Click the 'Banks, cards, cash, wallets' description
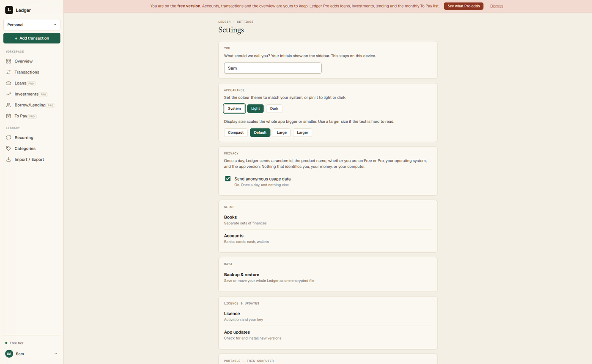 point(246,242)
